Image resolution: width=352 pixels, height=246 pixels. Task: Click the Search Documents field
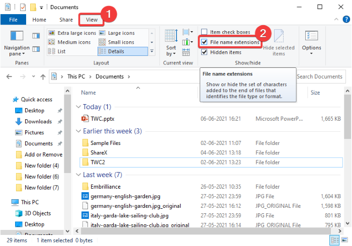click(x=320, y=76)
